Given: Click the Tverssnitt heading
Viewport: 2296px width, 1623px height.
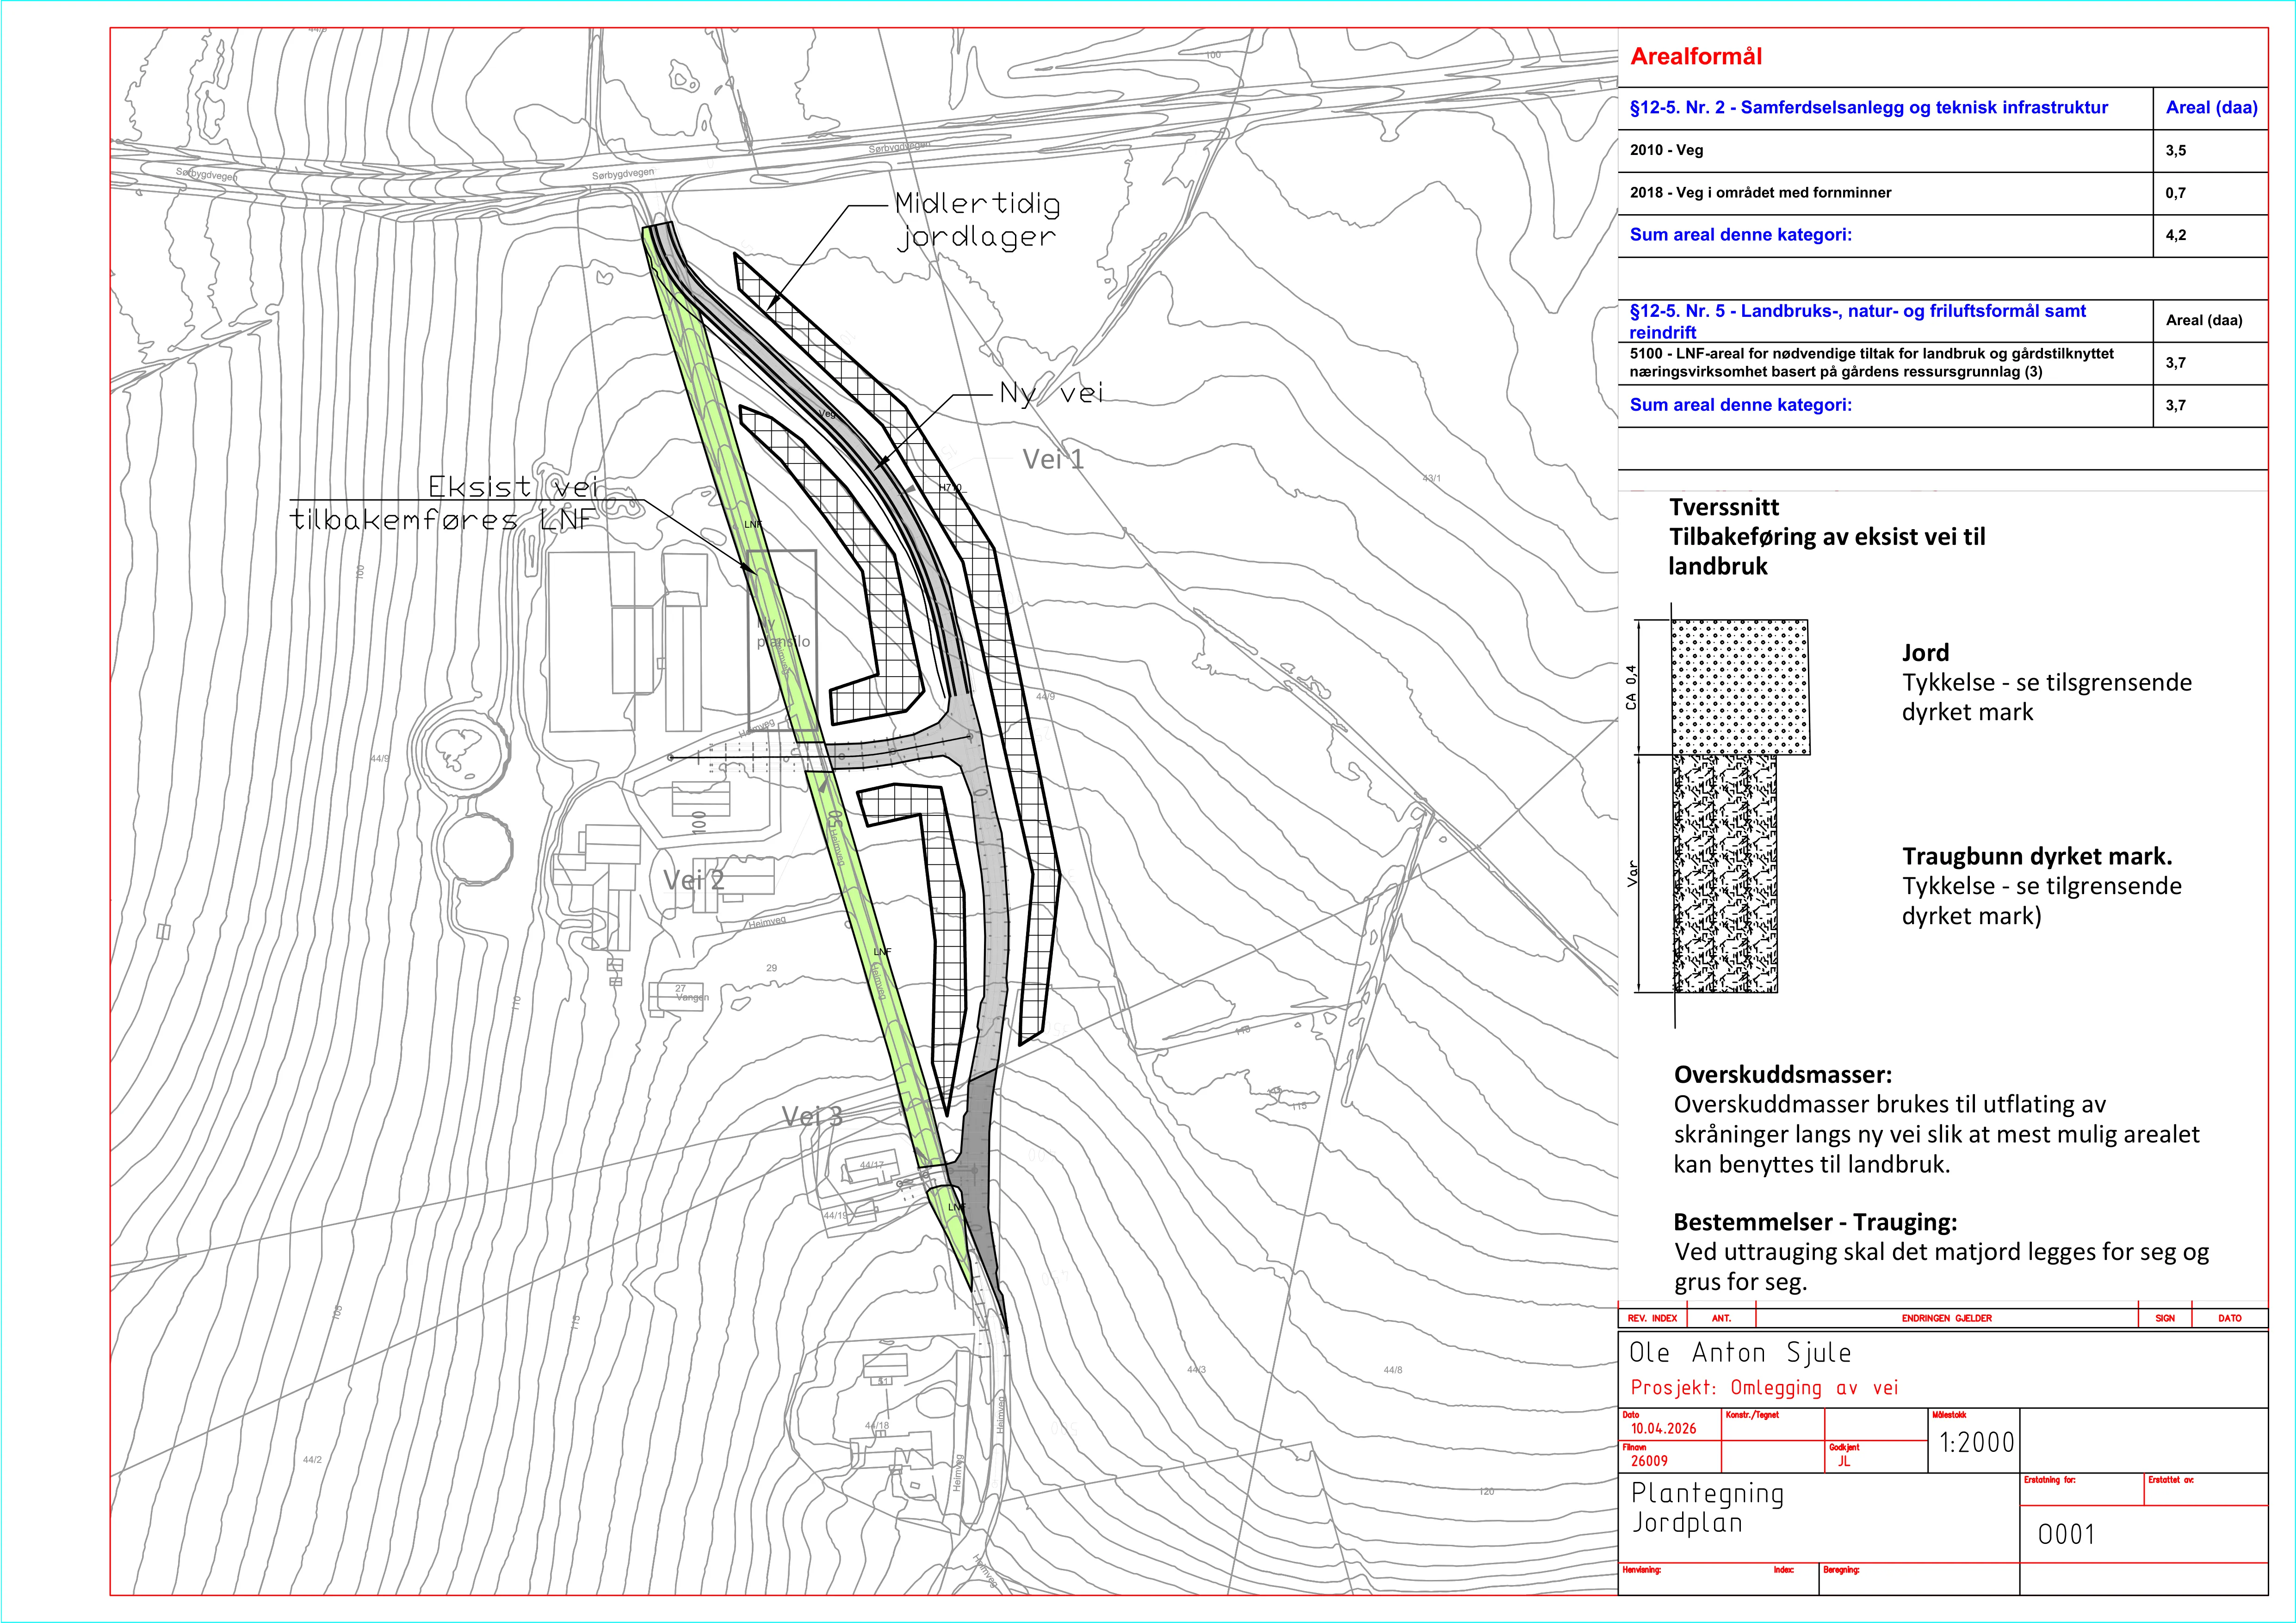Looking at the screenshot, I should click(x=1724, y=508).
